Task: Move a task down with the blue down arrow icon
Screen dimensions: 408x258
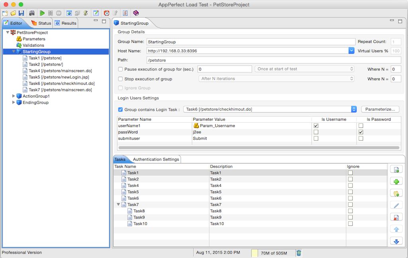Action: (x=396, y=240)
